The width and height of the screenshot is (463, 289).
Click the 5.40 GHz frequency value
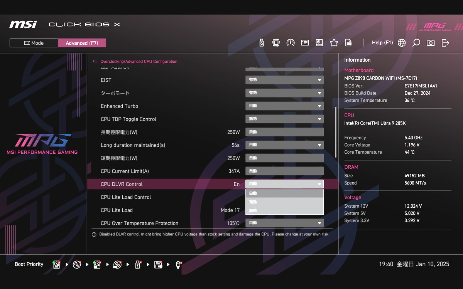(x=413, y=138)
